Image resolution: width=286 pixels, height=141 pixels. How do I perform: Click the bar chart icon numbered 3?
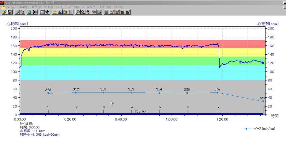click(117, 12)
